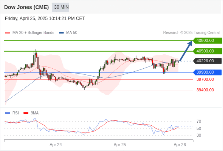Click the blue RSI legend swatch
The image size is (223, 151).
coord(8,113)
